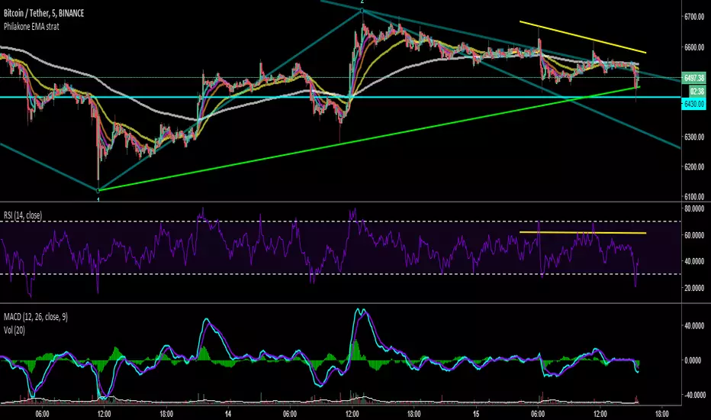The height and width of the screenshot is (420, 711).
Task: Select the bright green ascending trend line
Action: tap(368, 138)
